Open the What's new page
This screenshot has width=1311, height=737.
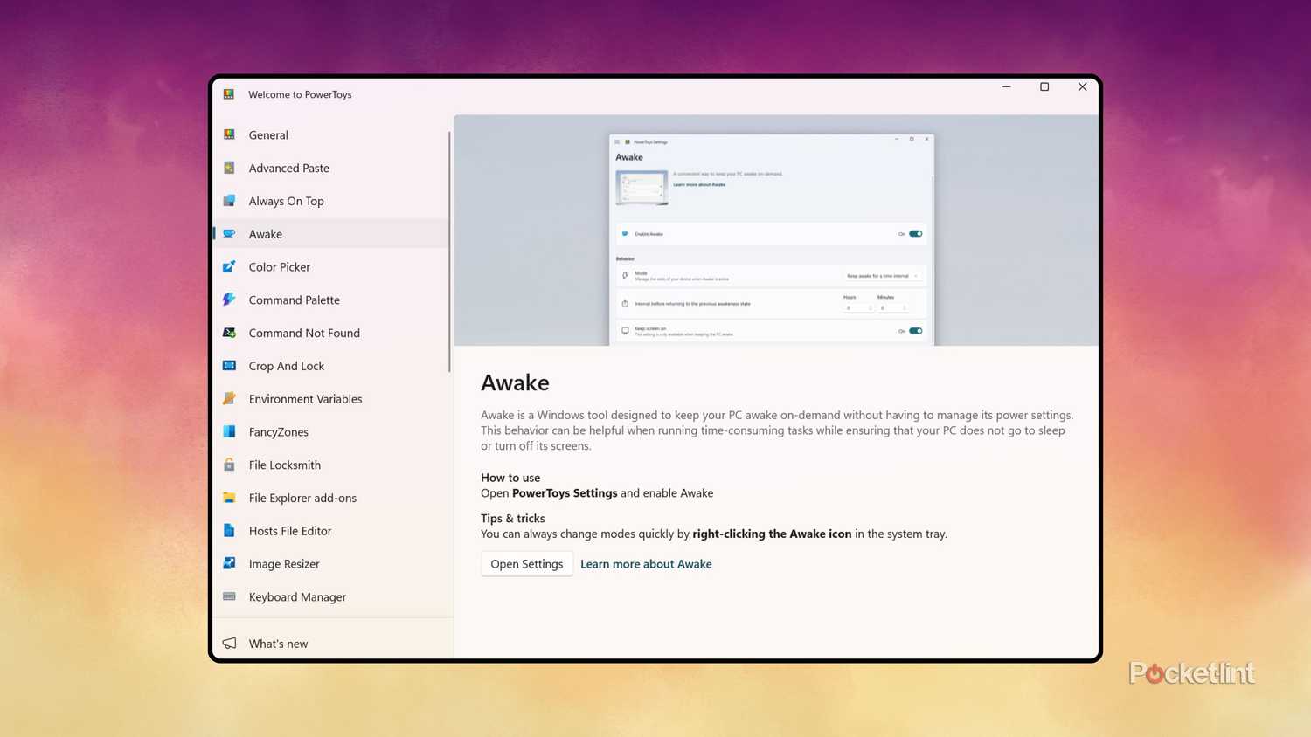[x=278, y=644]
